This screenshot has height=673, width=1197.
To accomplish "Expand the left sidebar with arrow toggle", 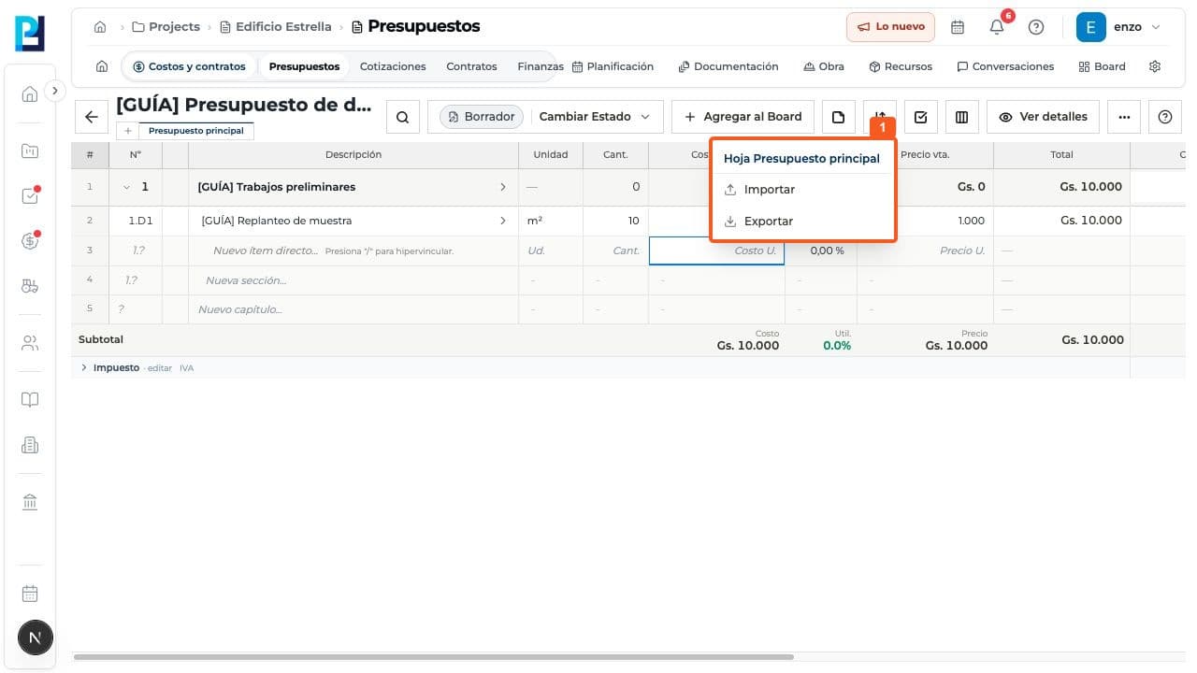I will 55,91.
